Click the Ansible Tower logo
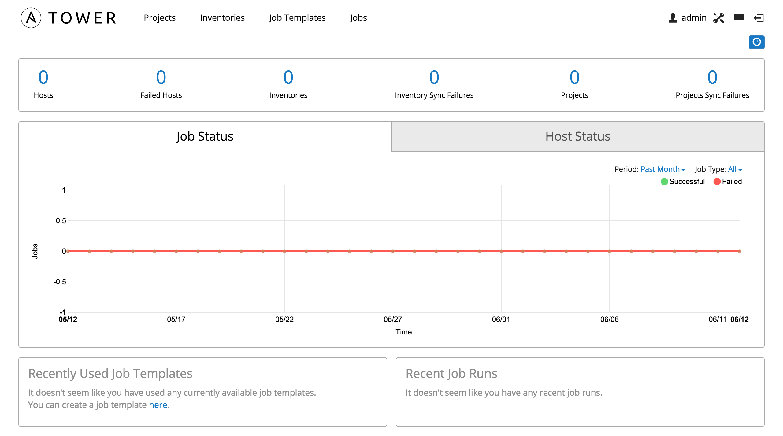Image resolution: width=783 pixels, height=436 pixels. pos(69,18)
